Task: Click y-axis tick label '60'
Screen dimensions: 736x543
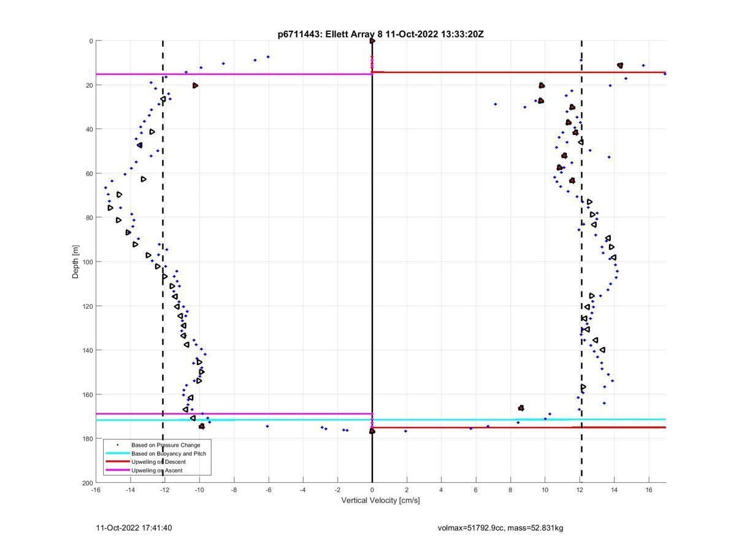Action: tap(89, 174)
